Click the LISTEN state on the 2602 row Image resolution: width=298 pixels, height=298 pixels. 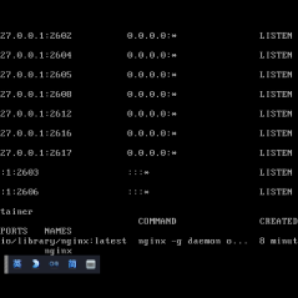[276, 36]
